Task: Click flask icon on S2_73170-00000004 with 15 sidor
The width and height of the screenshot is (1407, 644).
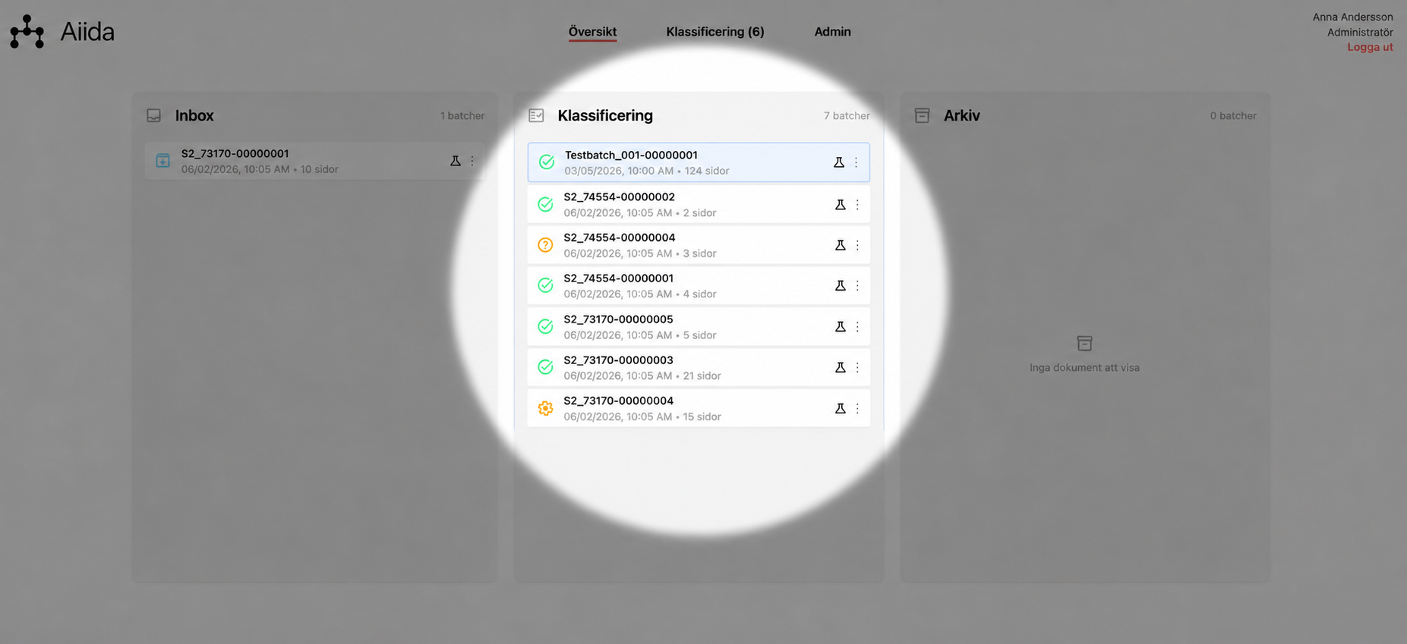Action: tap(841, 408)
